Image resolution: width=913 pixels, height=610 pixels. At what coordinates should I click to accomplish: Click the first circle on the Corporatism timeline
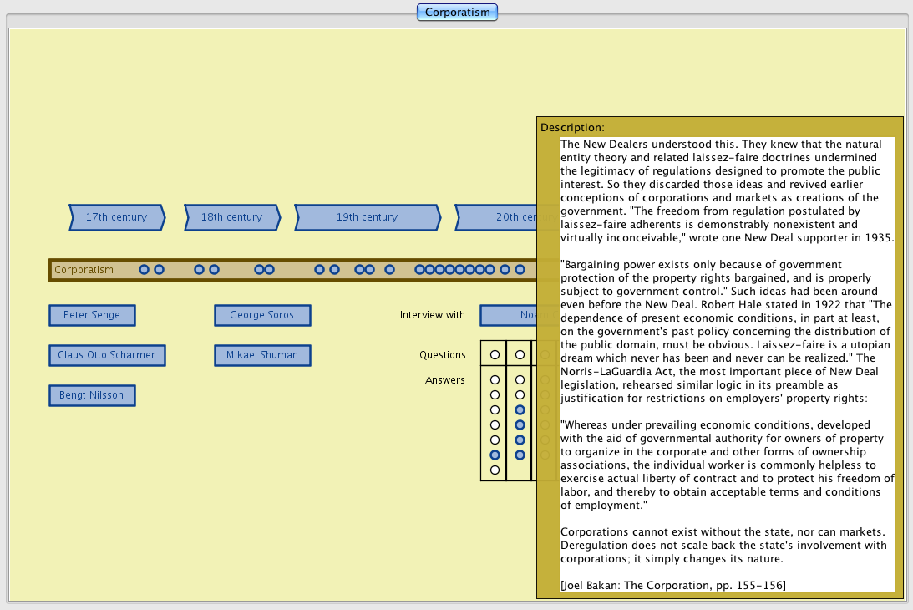coord(144,270)
